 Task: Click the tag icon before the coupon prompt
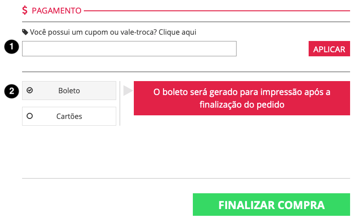coord(25,32)
